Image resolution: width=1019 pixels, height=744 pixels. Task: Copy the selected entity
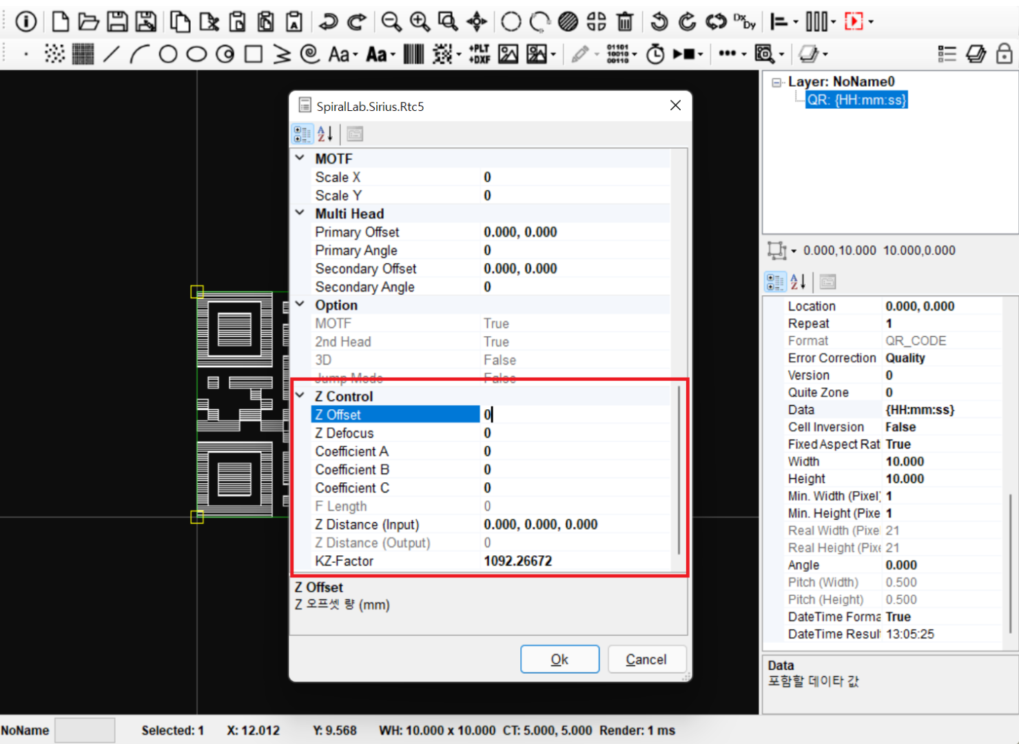(x=181, y=21)
